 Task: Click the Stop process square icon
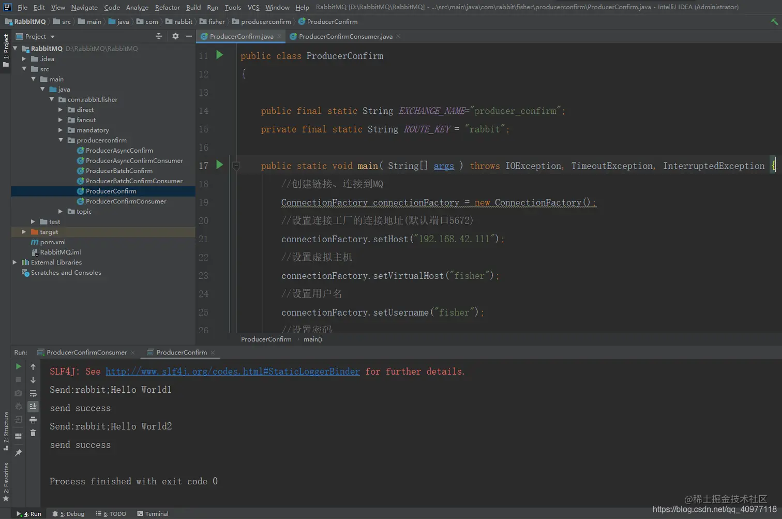[x=18, y=380]
